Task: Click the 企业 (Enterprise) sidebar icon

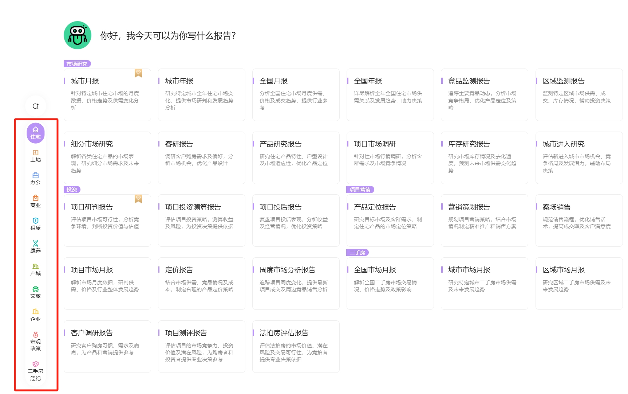Action: pyautogui.click(x=36, y=315)
